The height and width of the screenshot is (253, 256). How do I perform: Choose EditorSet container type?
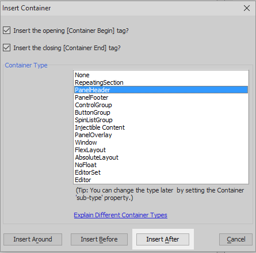[161, 172]
